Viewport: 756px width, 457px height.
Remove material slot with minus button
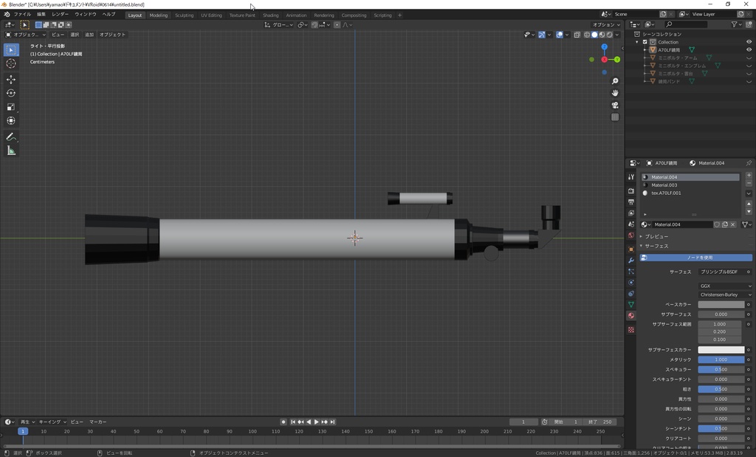pyautogui.click(x=749, y=183)
